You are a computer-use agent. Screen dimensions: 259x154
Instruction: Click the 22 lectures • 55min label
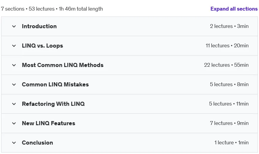(x=226, y=65)
